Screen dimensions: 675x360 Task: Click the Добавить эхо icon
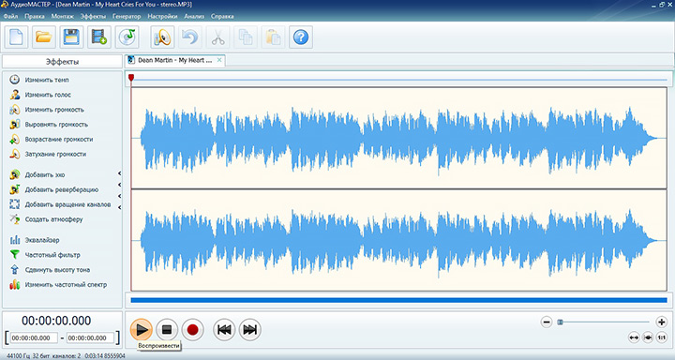coord(15,174)
